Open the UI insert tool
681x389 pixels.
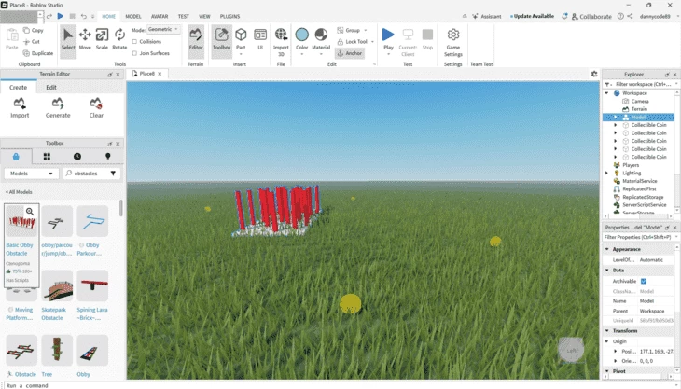pos(260,39)
